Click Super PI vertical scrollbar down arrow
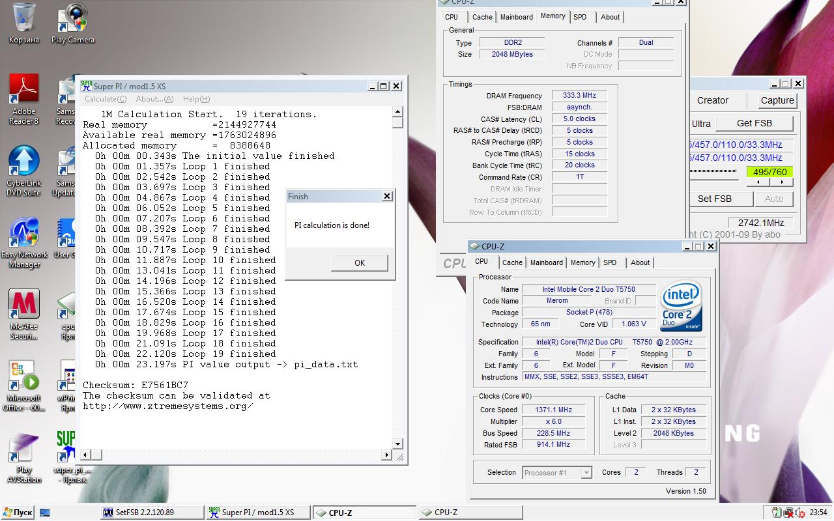Image resolution: width=834 pixels, height=521 pixels. click(x=397, y=445)
